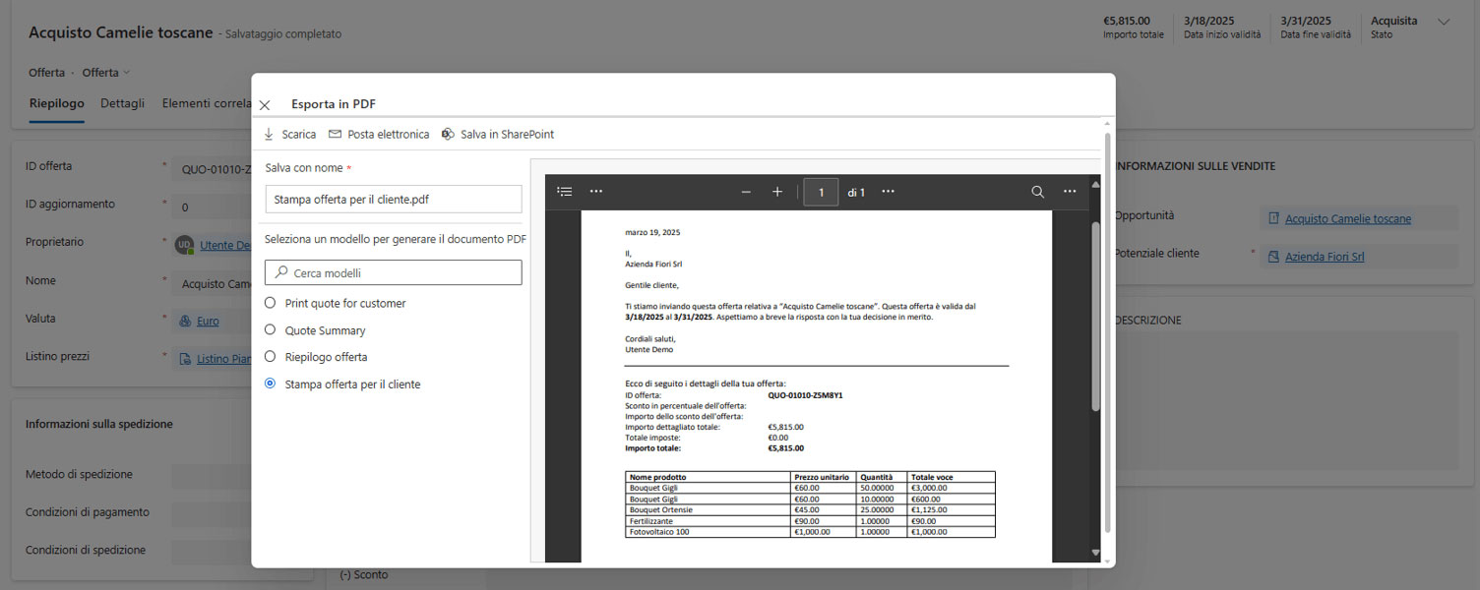Viewport: 1480px width, 590px height.
Task: Open the Riepilogo tab
Action: [x=56, y=103]
